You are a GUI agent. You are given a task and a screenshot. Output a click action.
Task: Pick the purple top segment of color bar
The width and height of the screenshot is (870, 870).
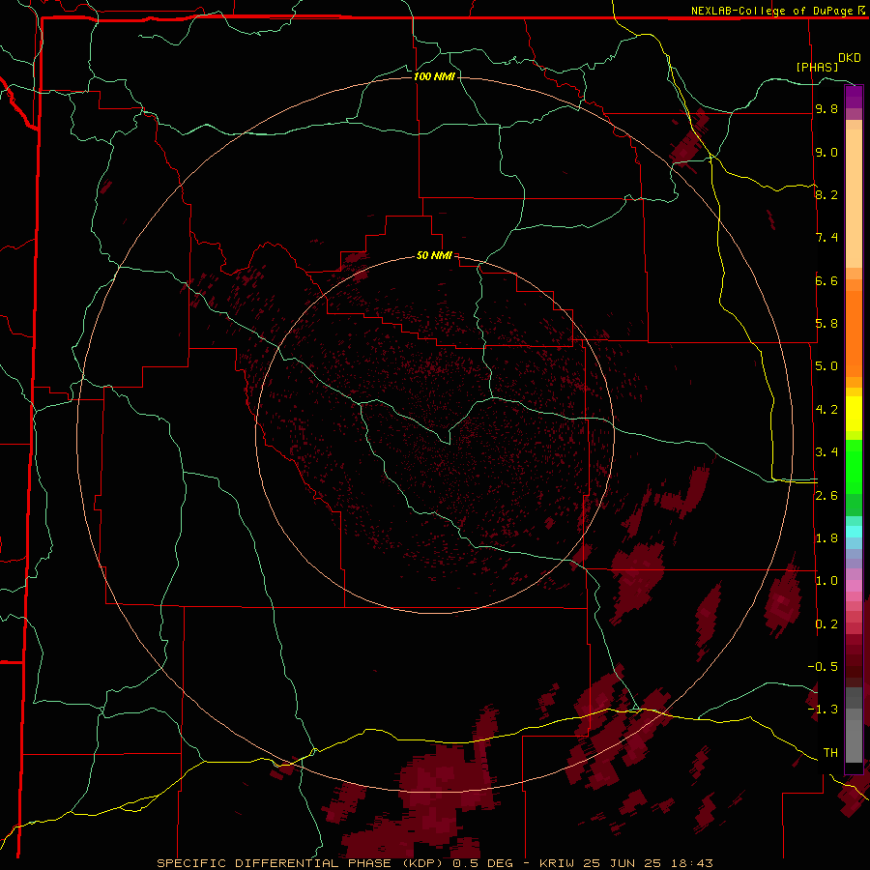(854, 97)
